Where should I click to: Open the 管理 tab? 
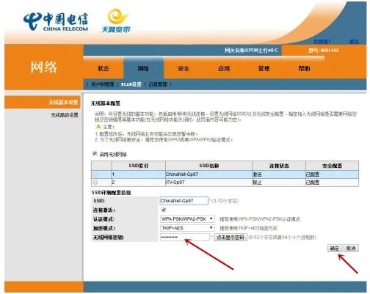pyautogui.click(x=264, y=68)
